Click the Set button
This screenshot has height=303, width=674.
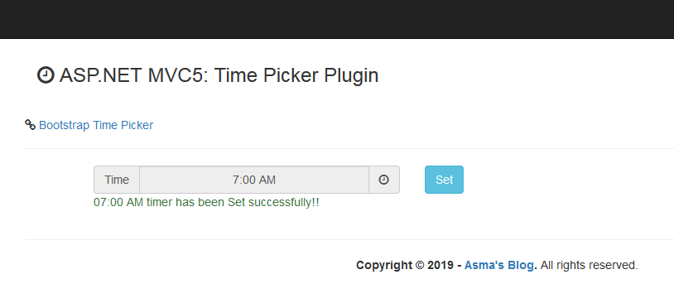444,180
